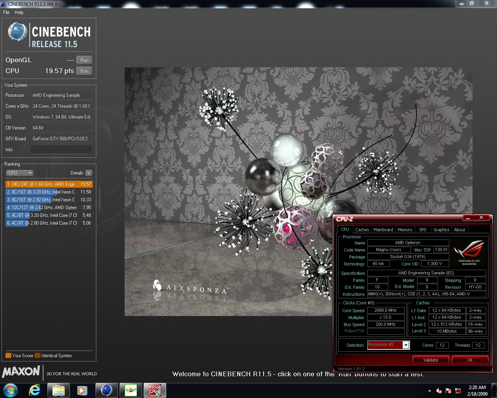Click the OS field Windows 7

click(x=61, y=117)
